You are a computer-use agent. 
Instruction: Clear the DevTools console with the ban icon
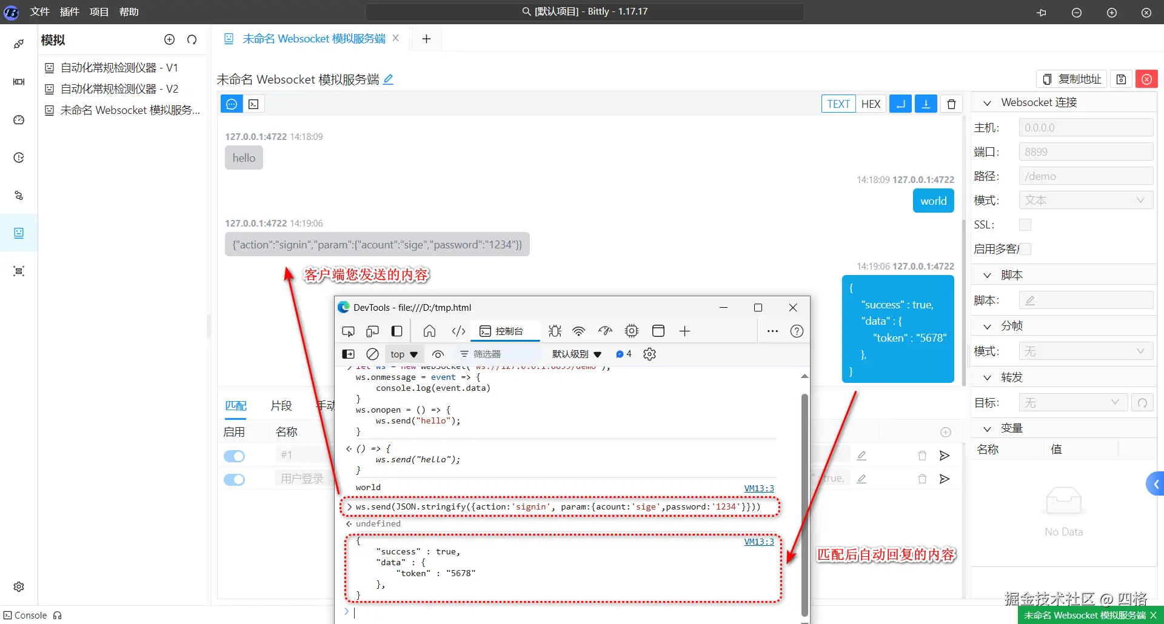coord(373,354)
